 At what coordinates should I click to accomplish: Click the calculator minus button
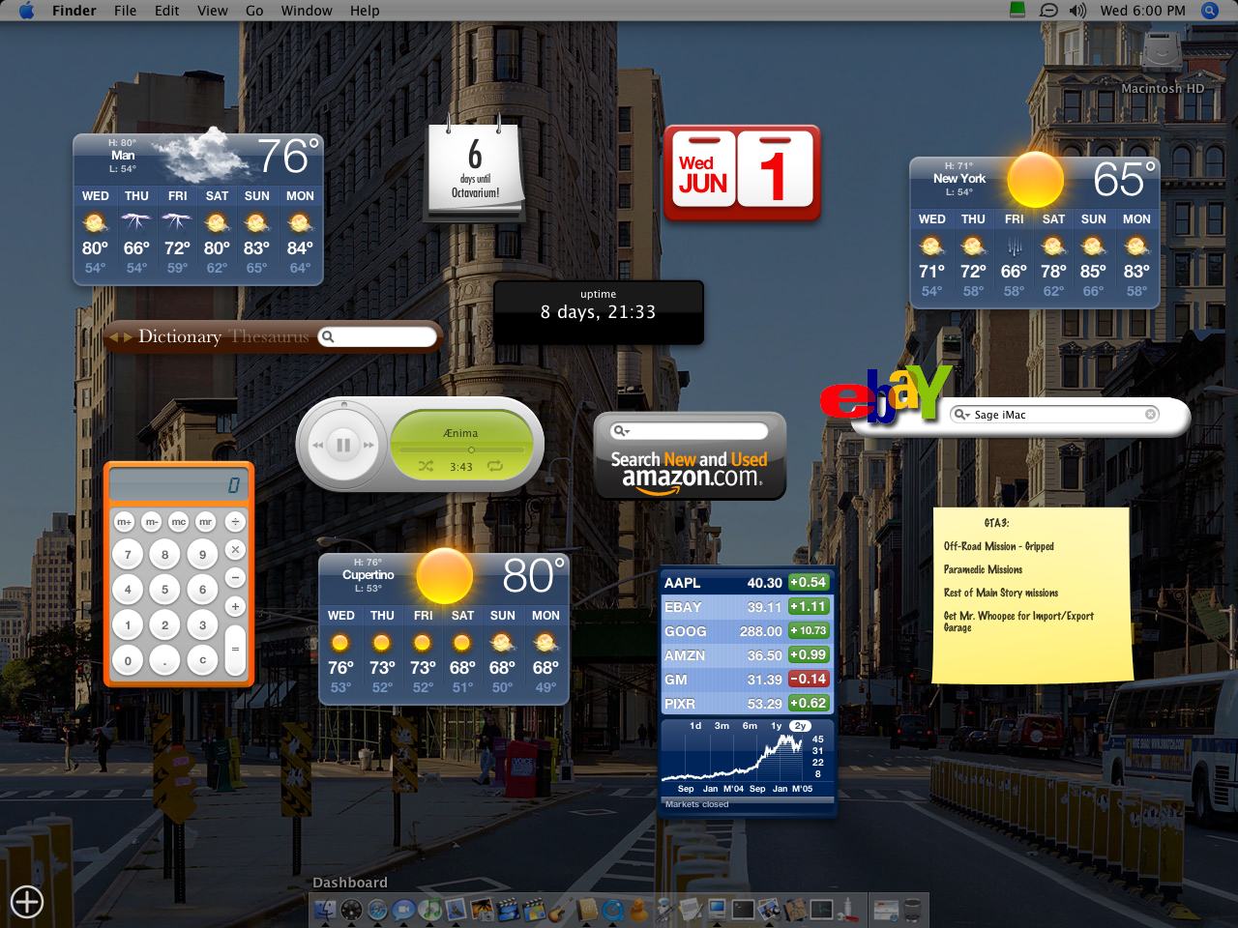pyautogui.click(x=235, y=578)
